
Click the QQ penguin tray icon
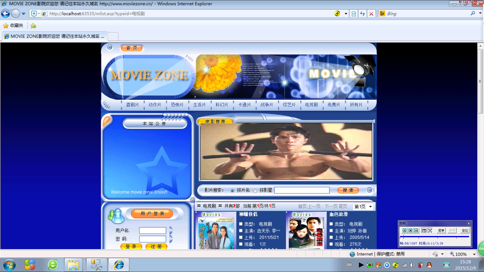[429, 265]
